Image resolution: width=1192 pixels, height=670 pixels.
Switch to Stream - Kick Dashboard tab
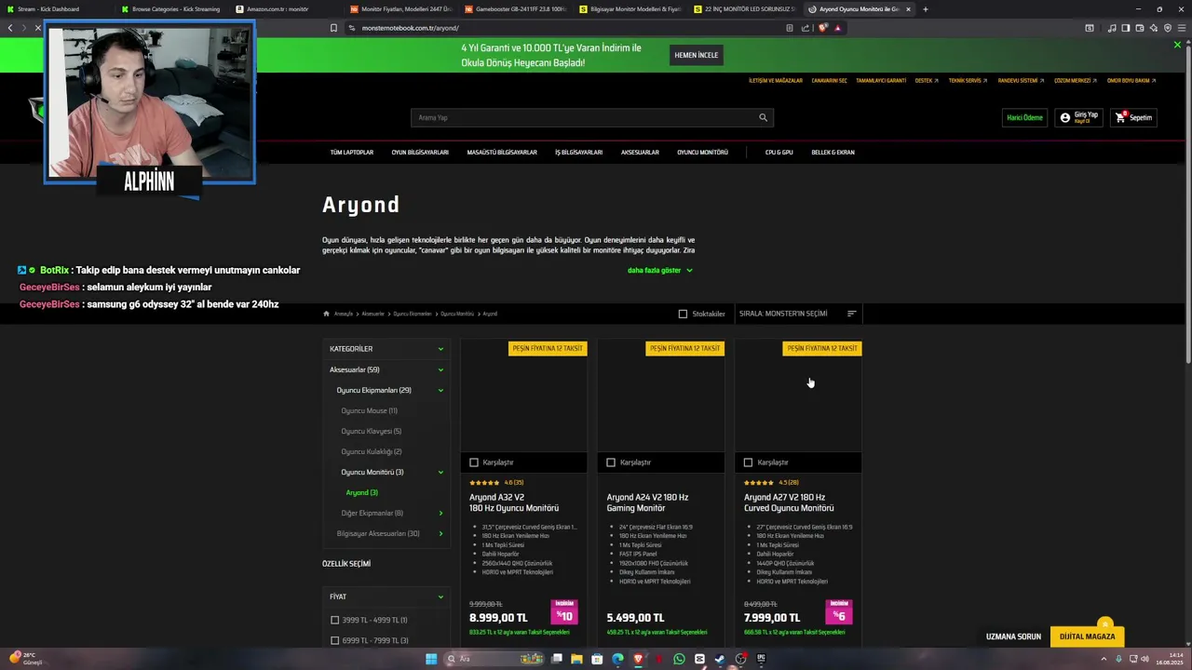(56, 9)
